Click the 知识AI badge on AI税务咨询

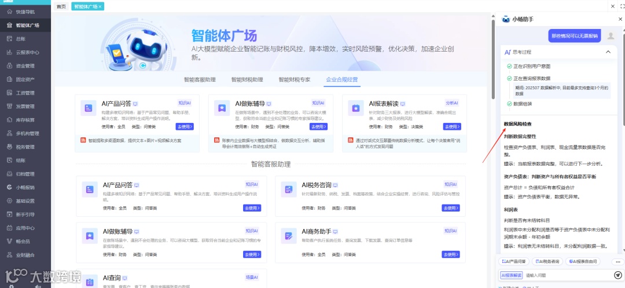451,184
